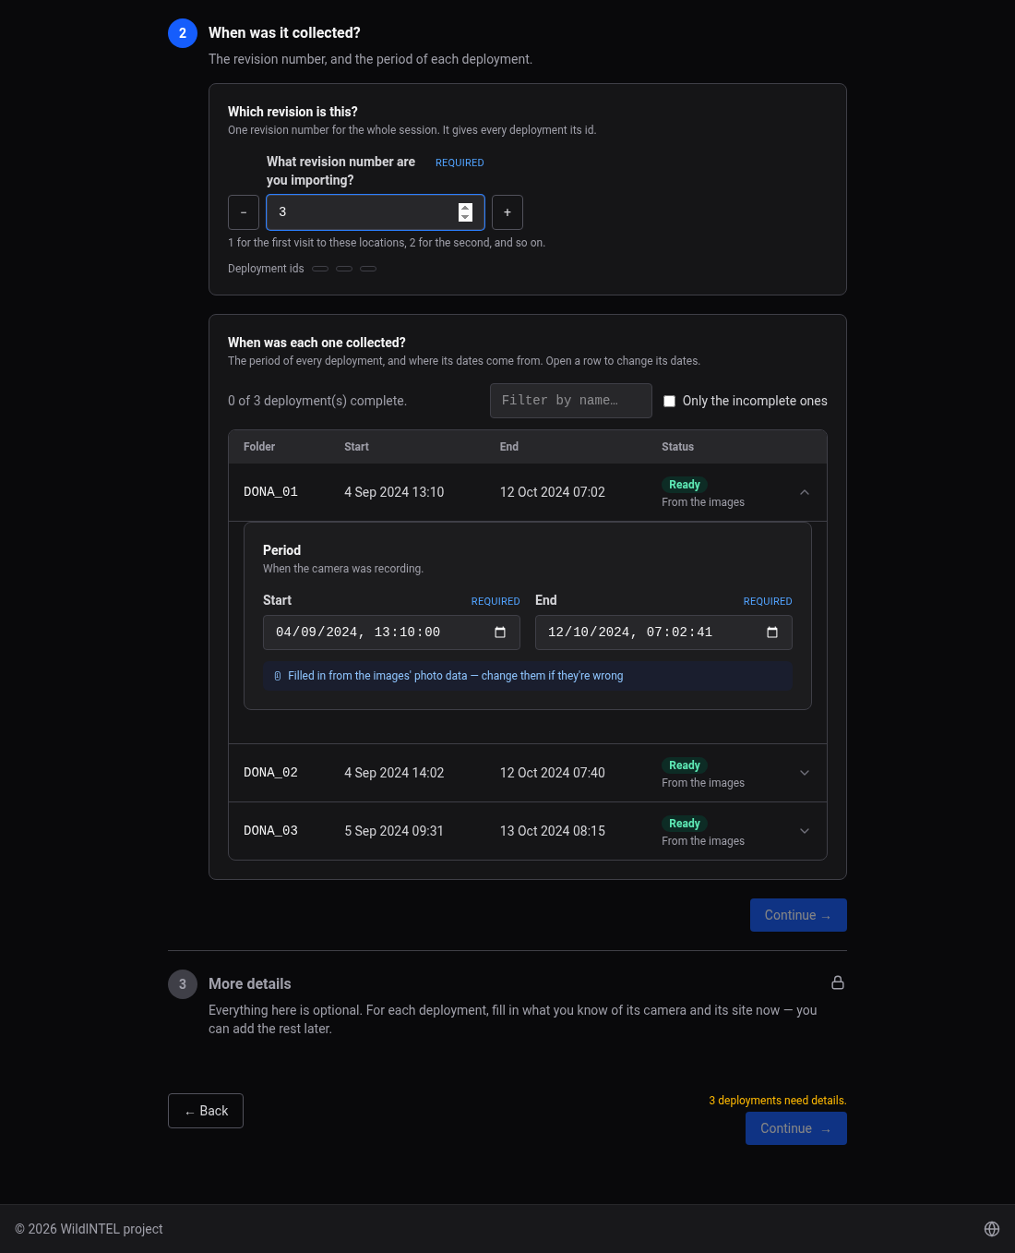Click the More details heading
Viewport: 1015px width, 1253px height.
coord(249,984)
